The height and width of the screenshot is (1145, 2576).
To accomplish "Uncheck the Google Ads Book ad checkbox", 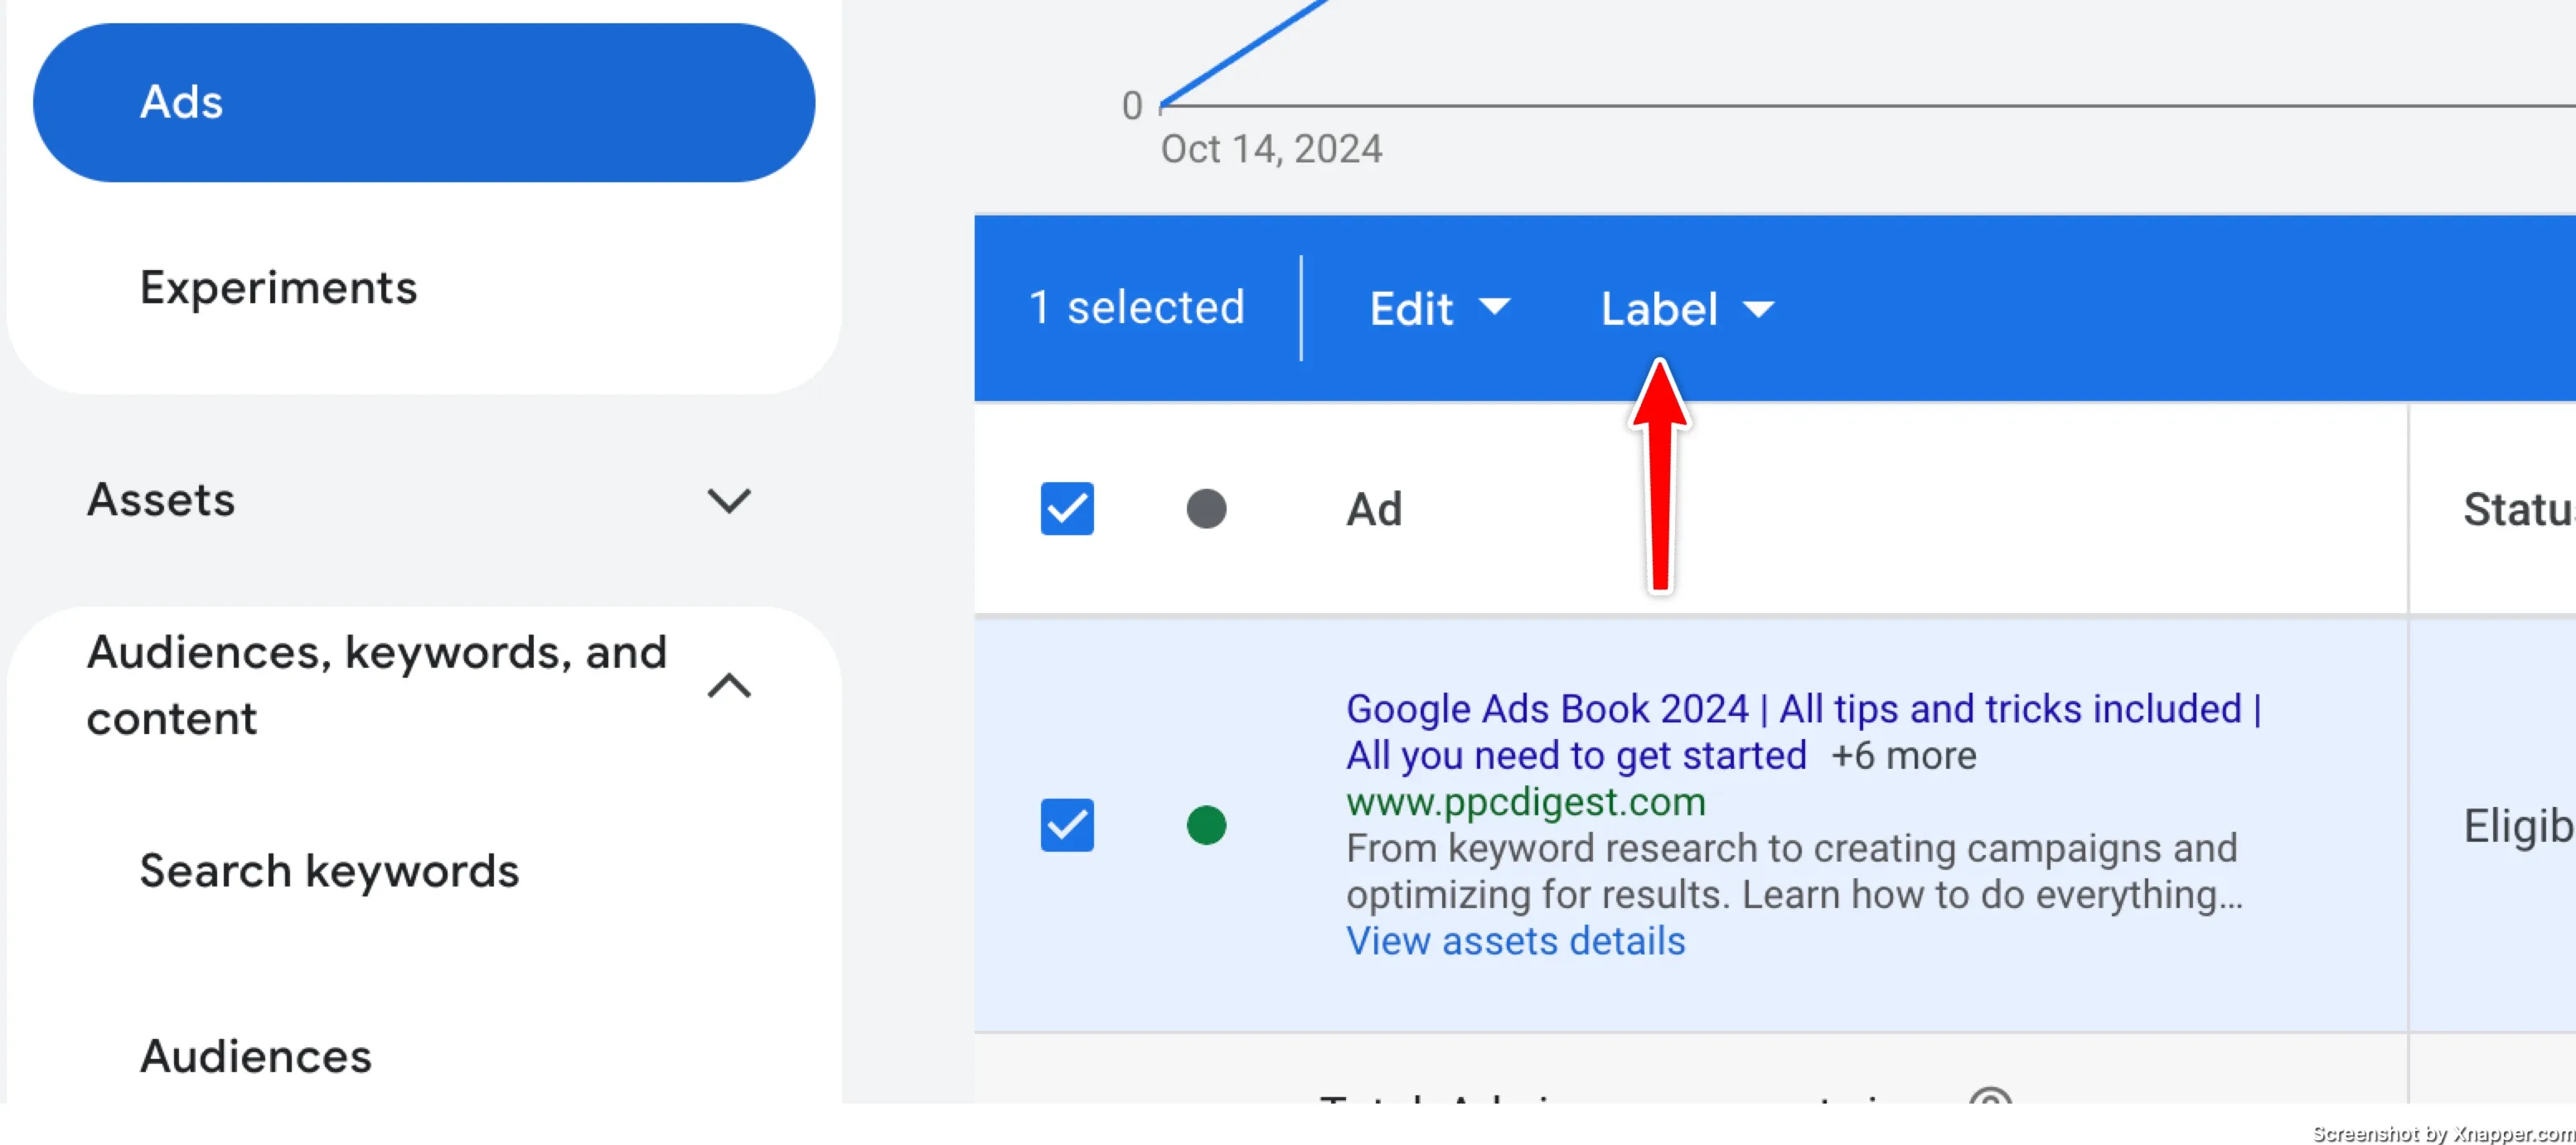I will pyautogui.click(x=1067, y=825).
